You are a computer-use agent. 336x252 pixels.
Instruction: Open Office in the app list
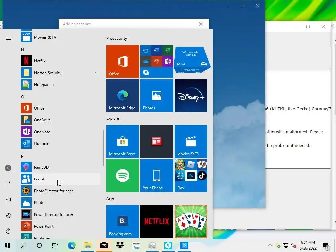(60, 108)
